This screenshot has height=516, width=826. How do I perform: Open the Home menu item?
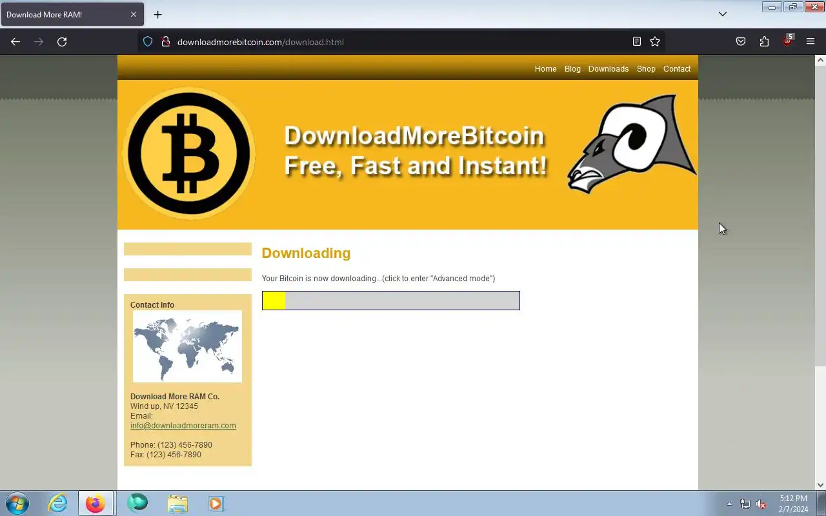(x=545, y=69)
